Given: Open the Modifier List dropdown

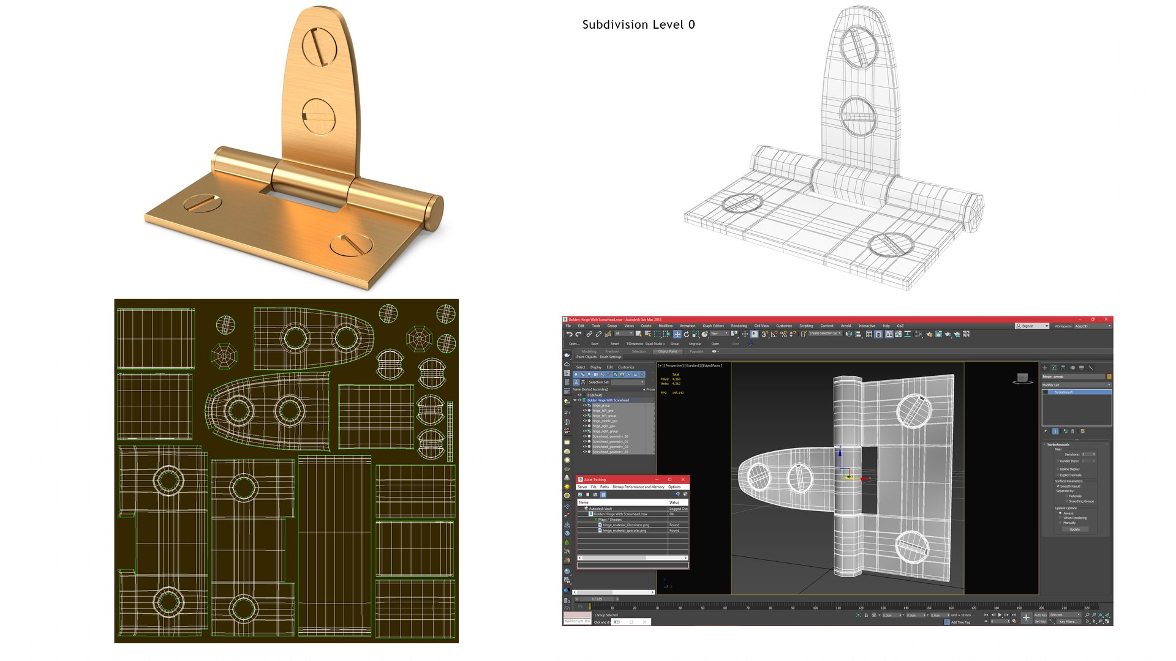Looking at the screenshot, I should (x=1077, y=384).
